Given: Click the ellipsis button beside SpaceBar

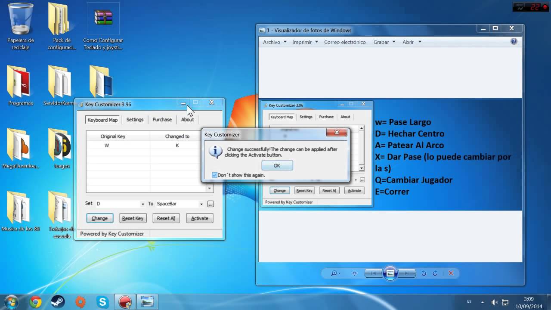Looking at the screenshot, I should (x=210, y=204).
